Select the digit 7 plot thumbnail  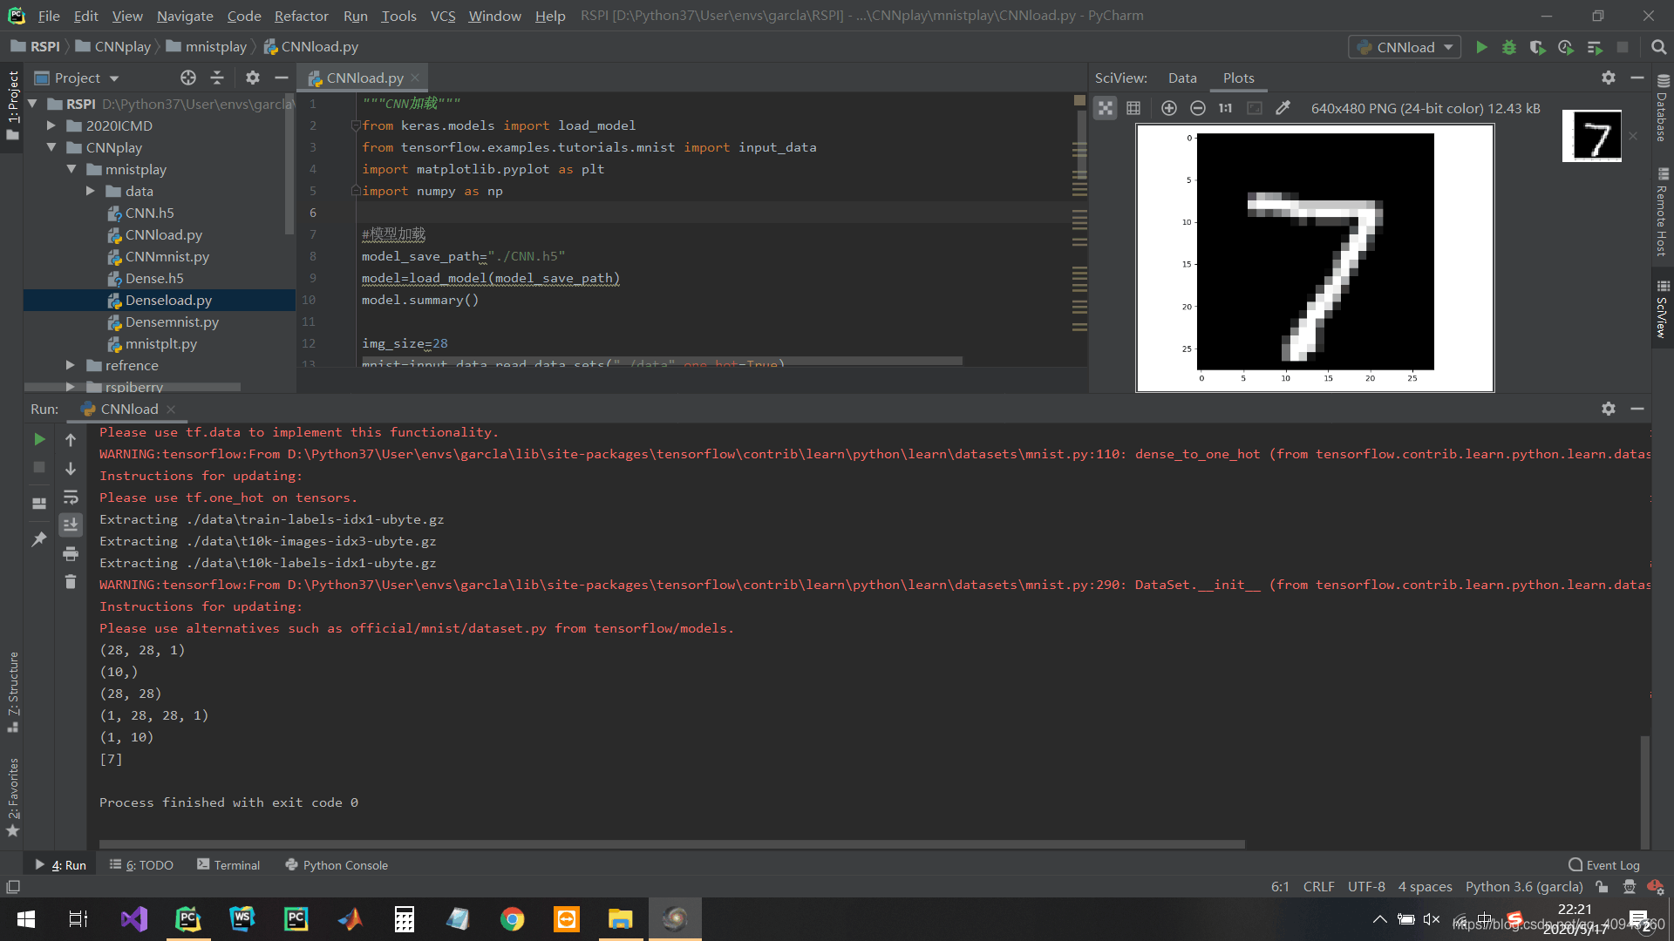pos(1592,136)
